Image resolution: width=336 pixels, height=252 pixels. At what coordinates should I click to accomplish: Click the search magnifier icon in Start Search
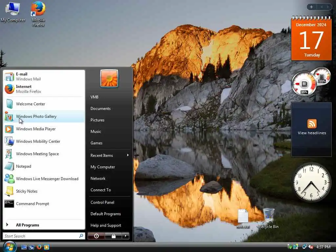pyautogui.click(x=81, y=236)
